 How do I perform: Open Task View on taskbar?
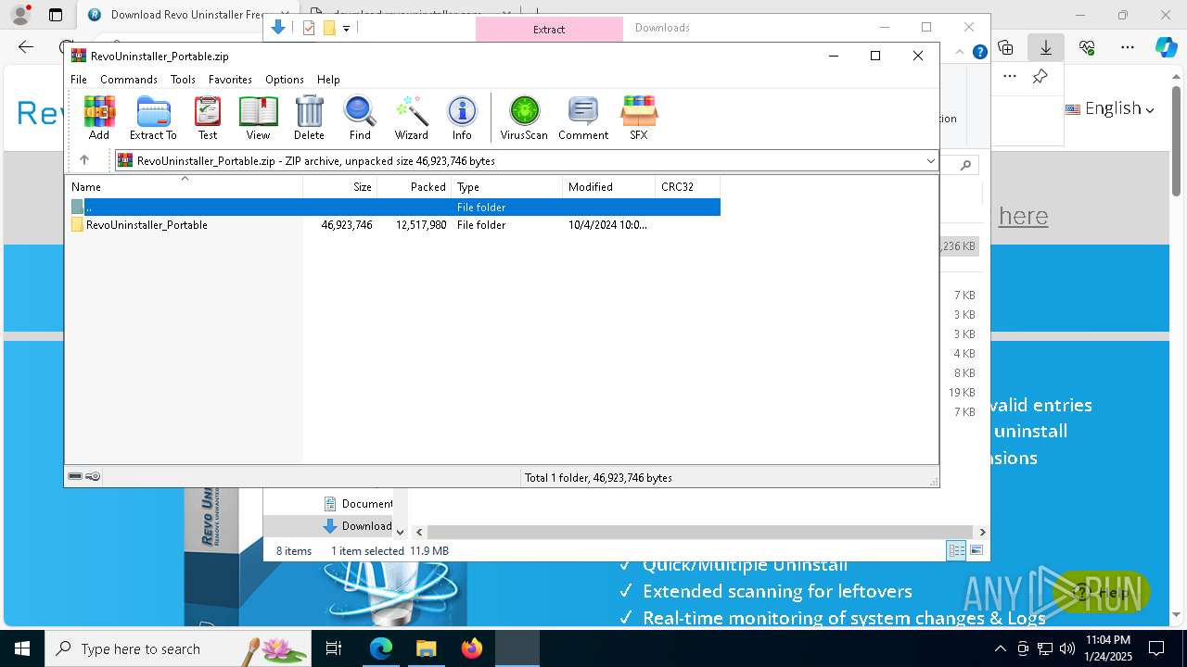pyautogui.click(x=334, y=648)
